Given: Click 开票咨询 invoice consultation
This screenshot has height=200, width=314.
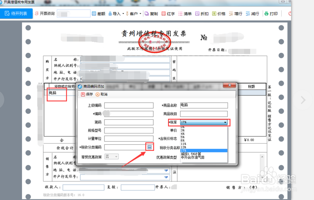Looking at the screenshot, I should (45, 14).
